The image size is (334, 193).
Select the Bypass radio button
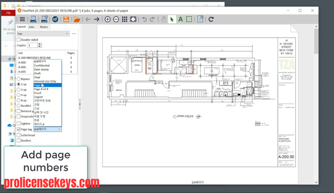coord(19,79)
